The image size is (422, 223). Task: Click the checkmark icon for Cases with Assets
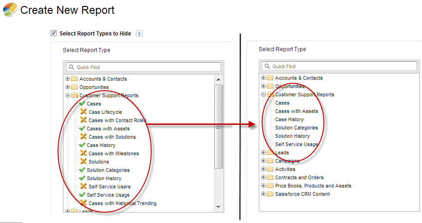pyautogui.click(x=82, y=129)
